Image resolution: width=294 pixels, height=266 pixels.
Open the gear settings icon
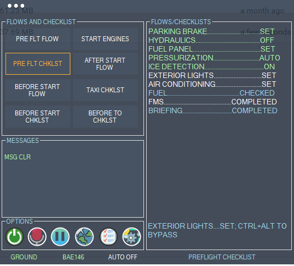[131, 236]
